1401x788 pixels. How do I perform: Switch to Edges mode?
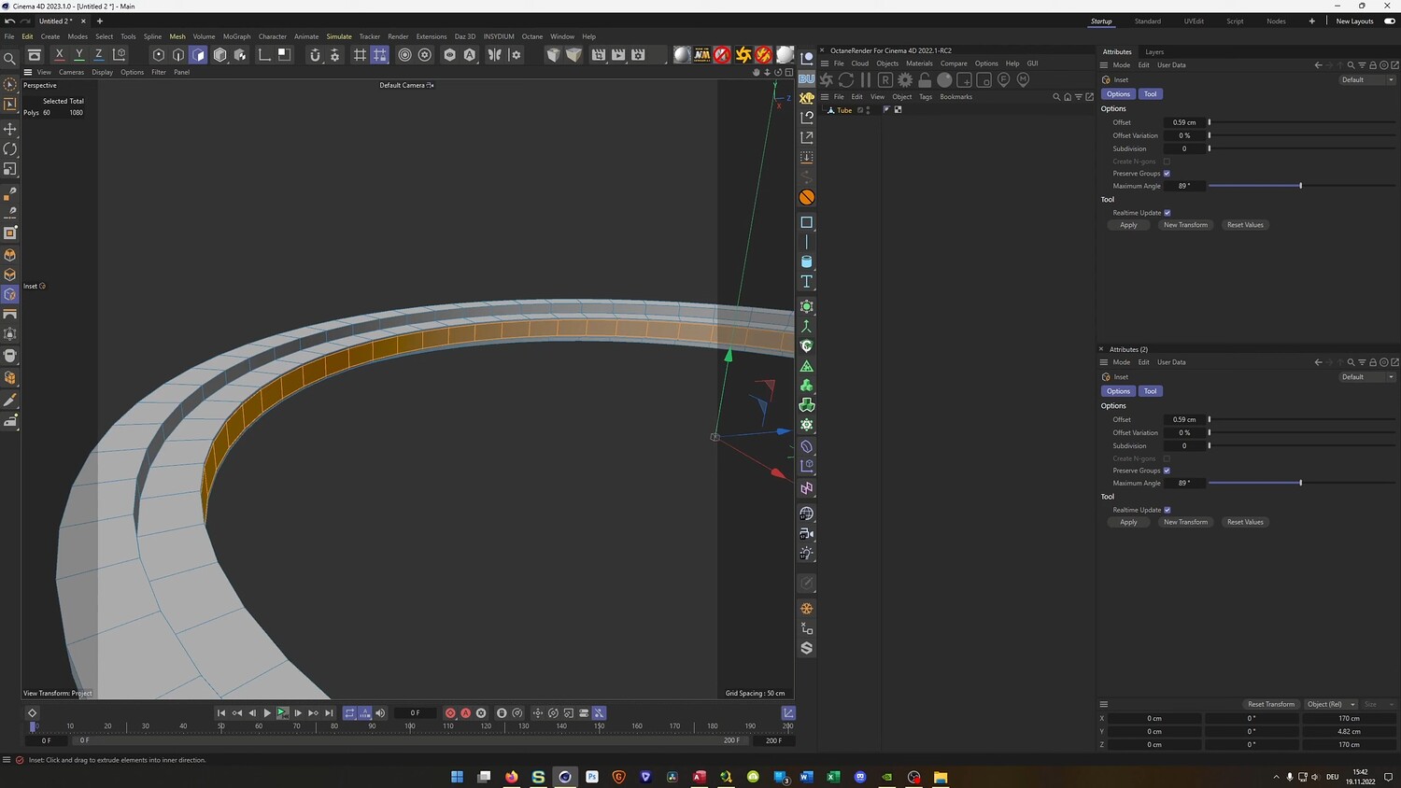tap(178, 55)
